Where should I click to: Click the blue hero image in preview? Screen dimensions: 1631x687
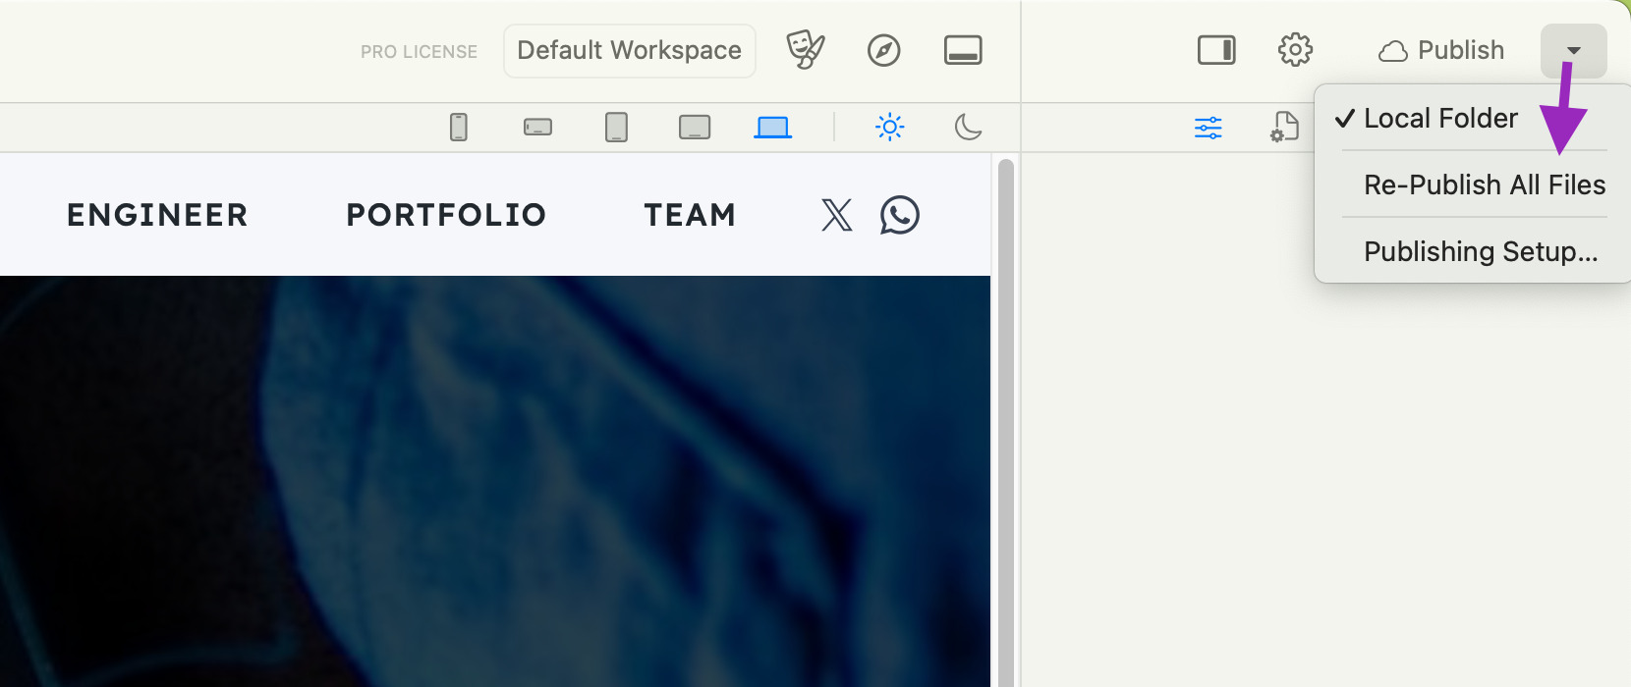pyautogui.click(x=495, y=481)
